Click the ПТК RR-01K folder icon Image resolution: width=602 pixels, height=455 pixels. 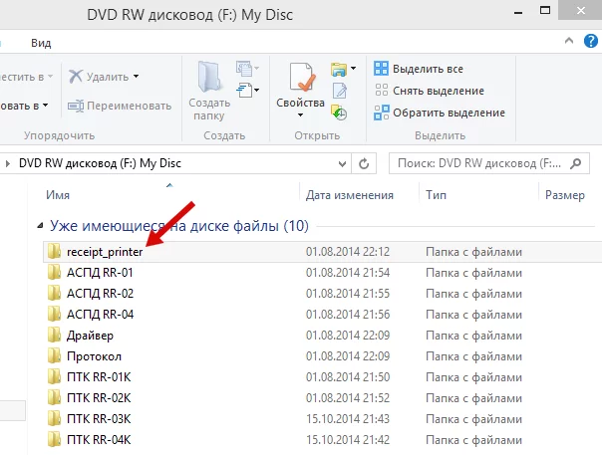(54, 376)
